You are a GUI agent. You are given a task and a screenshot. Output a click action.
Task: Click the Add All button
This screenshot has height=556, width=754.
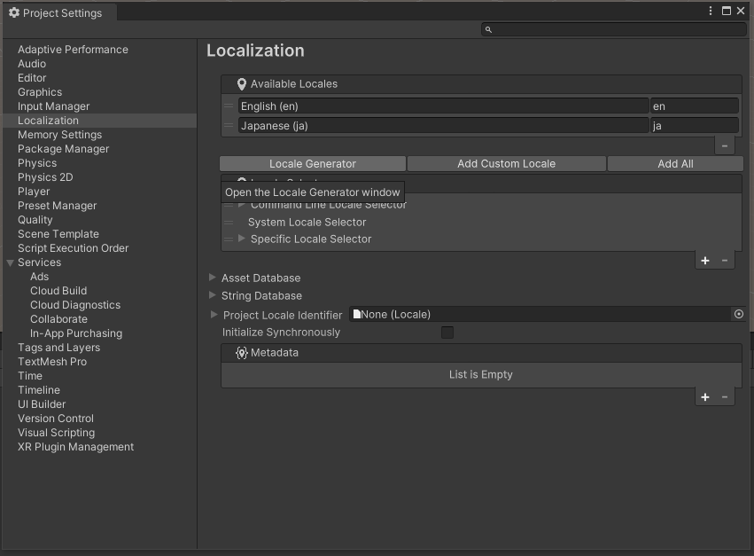pyautogui.click(x=675, y=164)
